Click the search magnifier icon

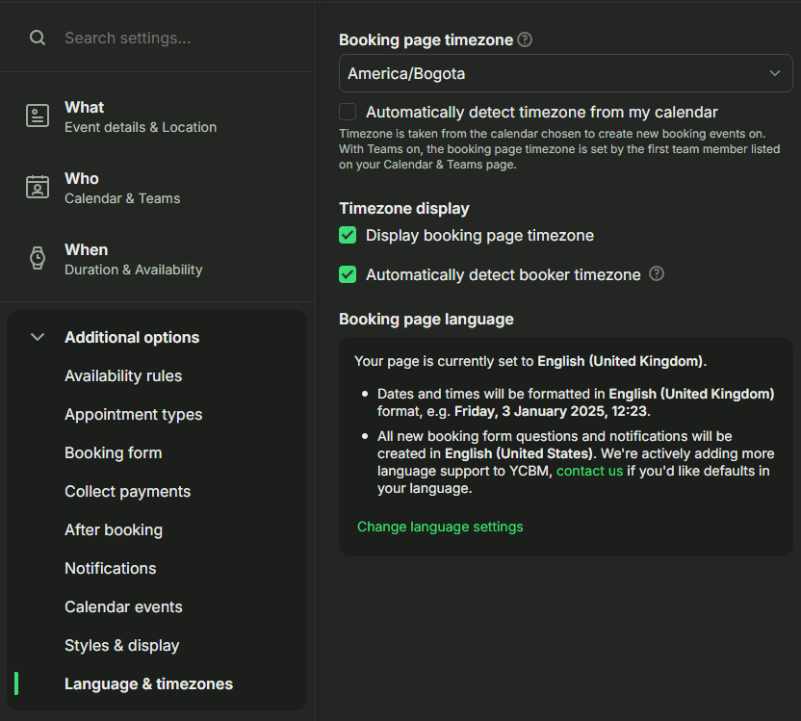(38, 38)
